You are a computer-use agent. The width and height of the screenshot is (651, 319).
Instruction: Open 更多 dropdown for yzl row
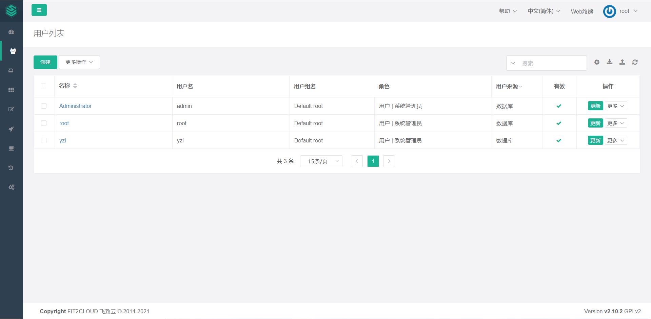coord(616,140)
